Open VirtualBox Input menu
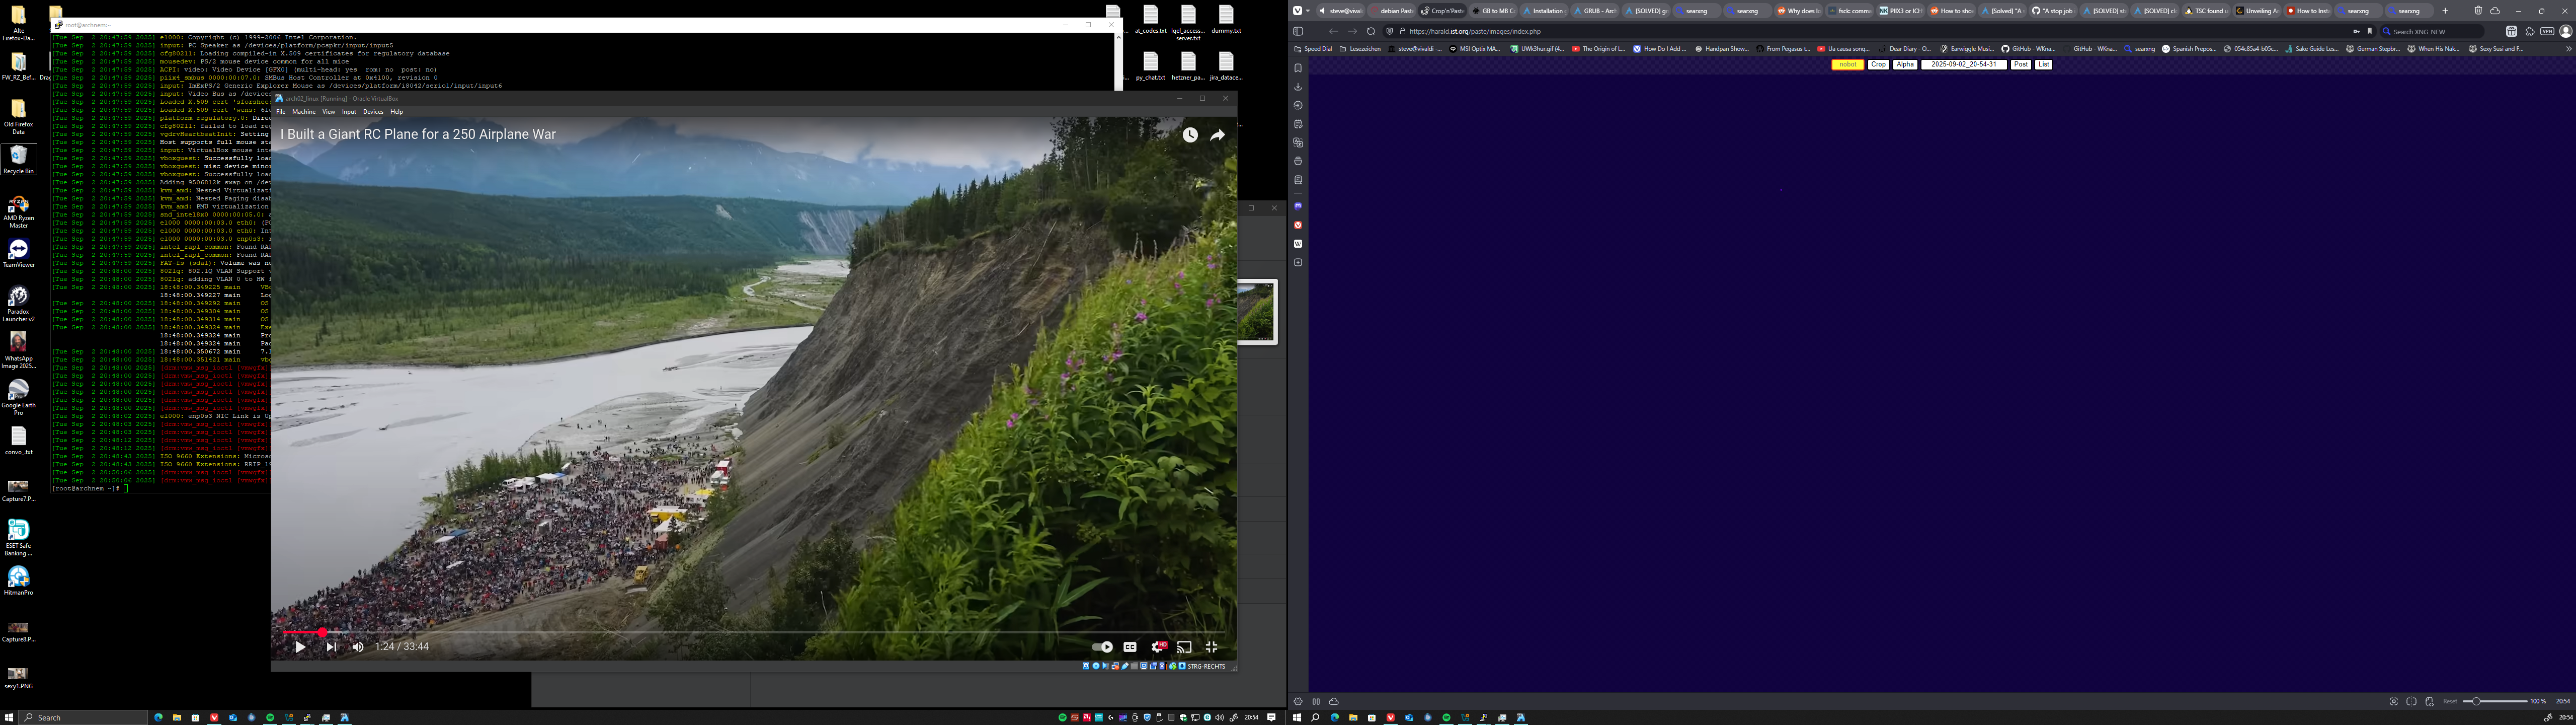This screenshot has width=2576, height=725. pos(349,111)
